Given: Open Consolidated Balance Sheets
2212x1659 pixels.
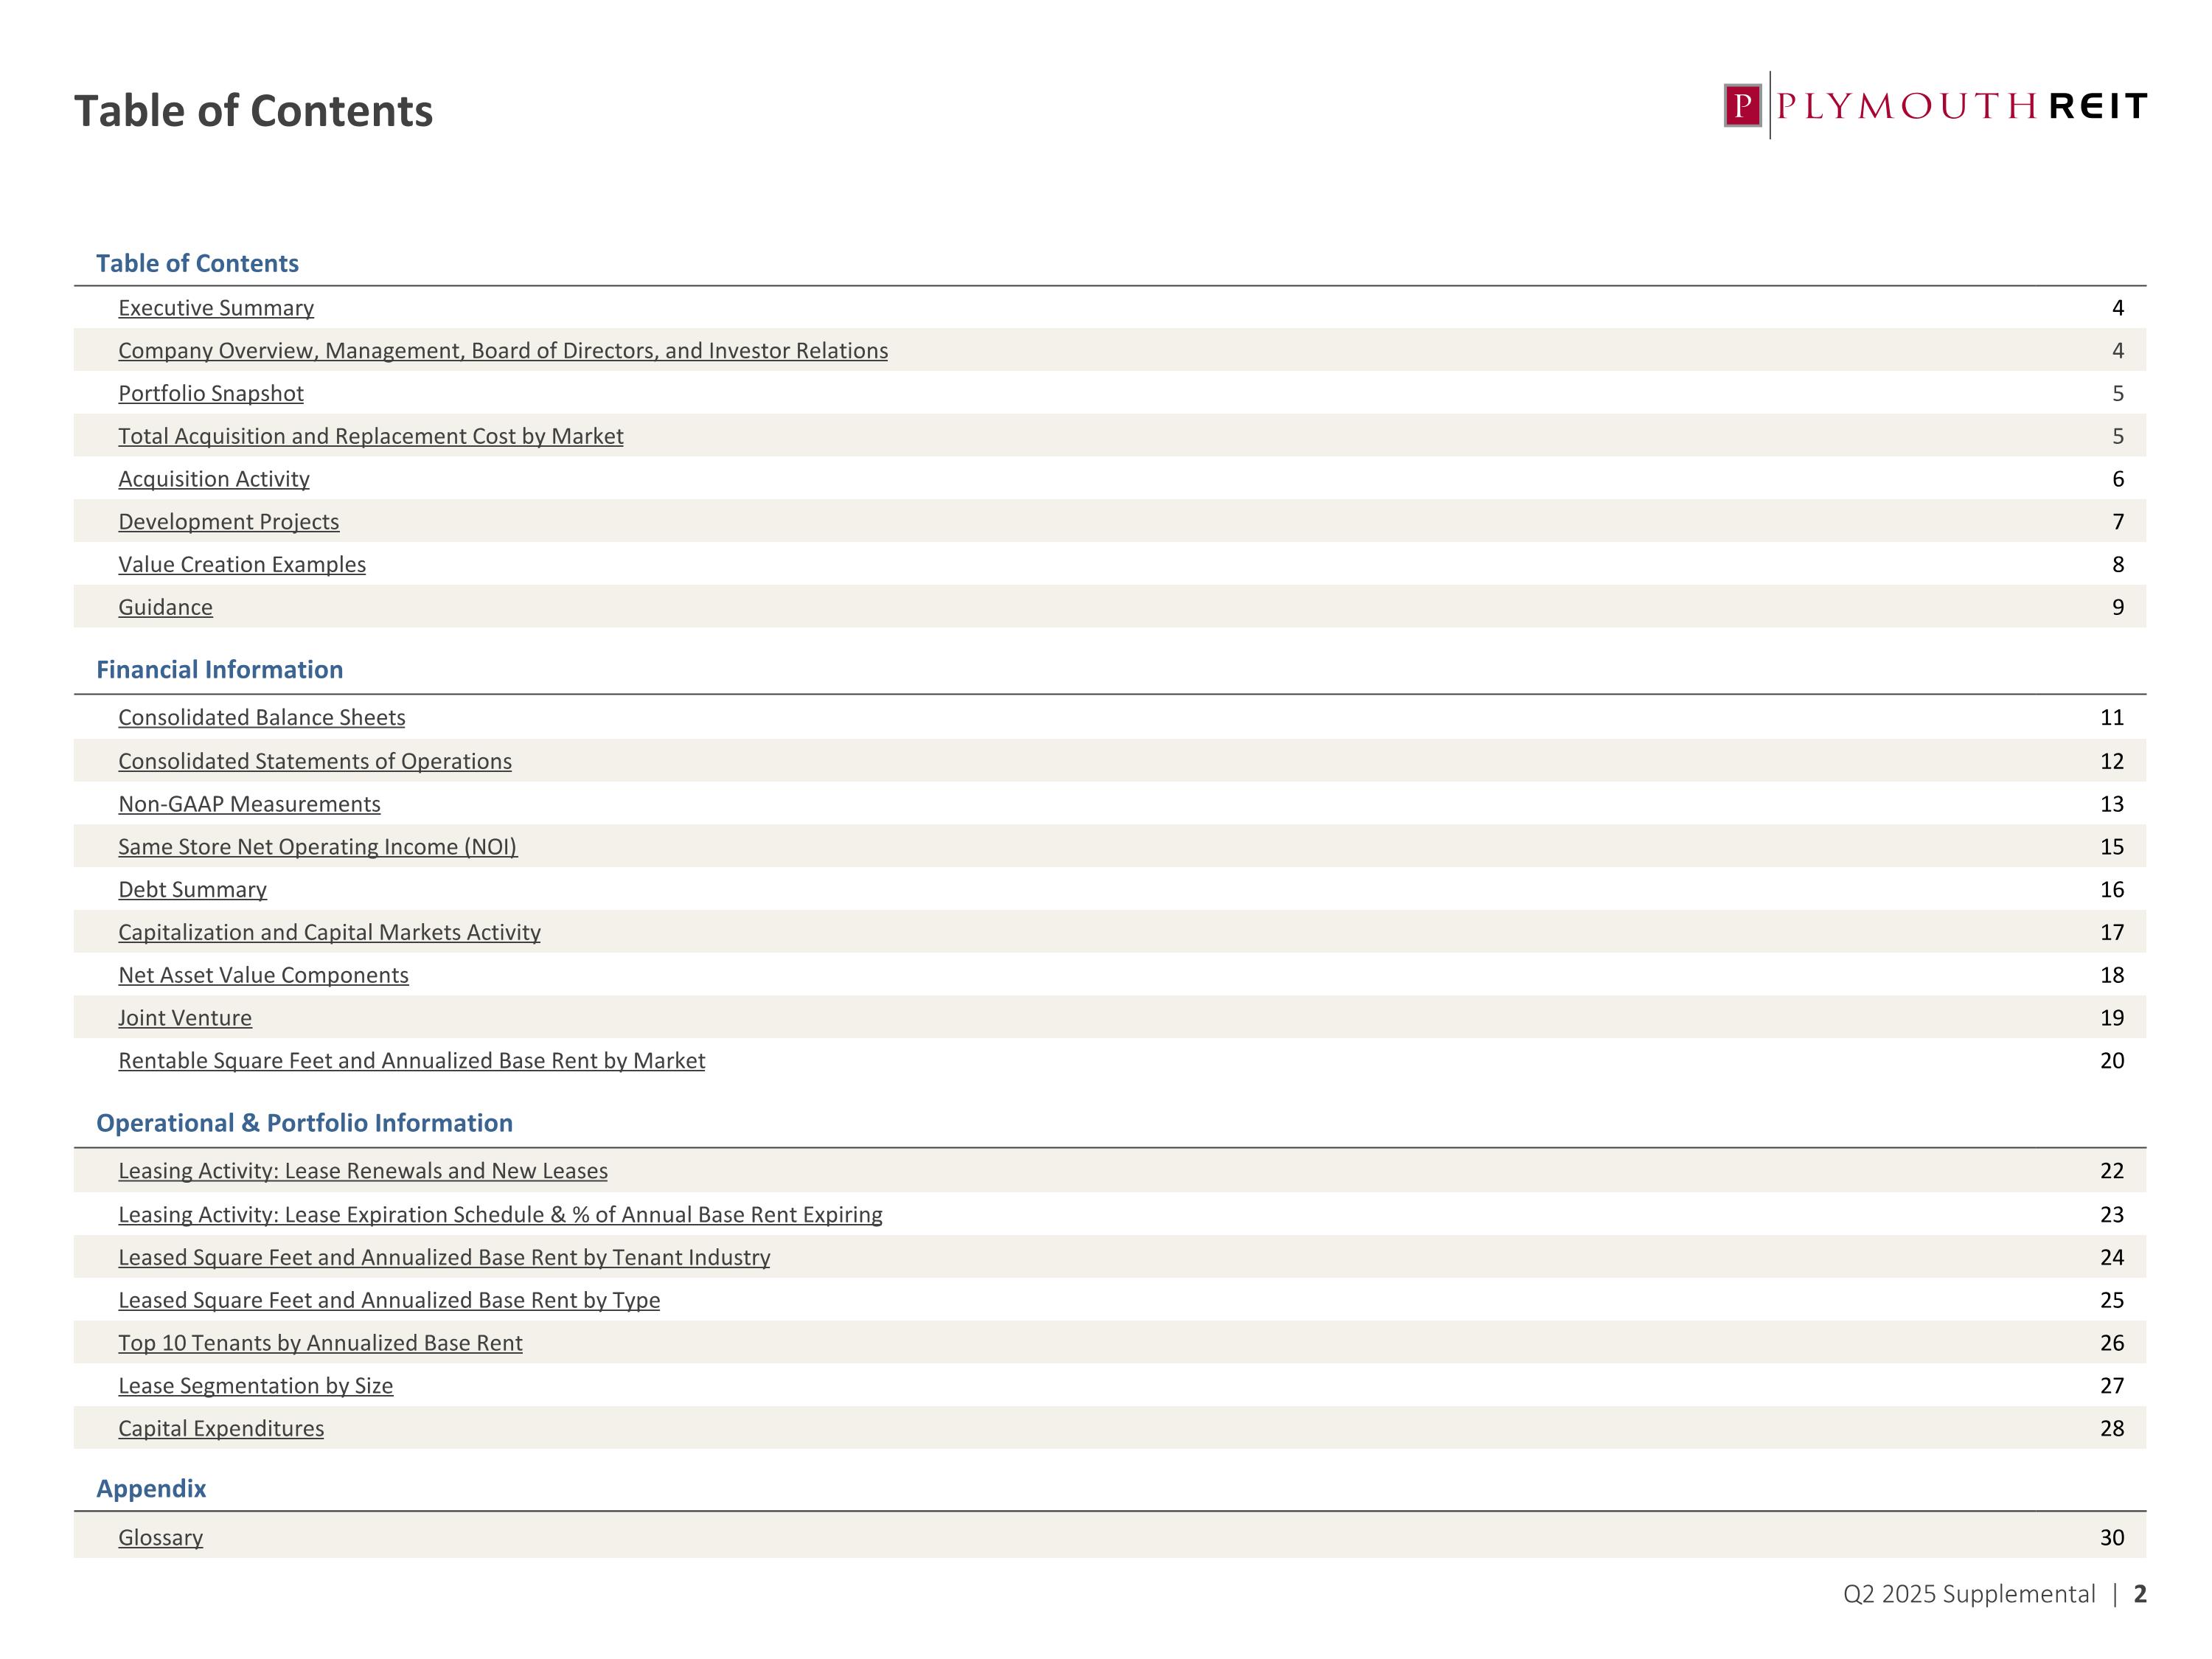Looking at the screenshot, I should [262, 718].
